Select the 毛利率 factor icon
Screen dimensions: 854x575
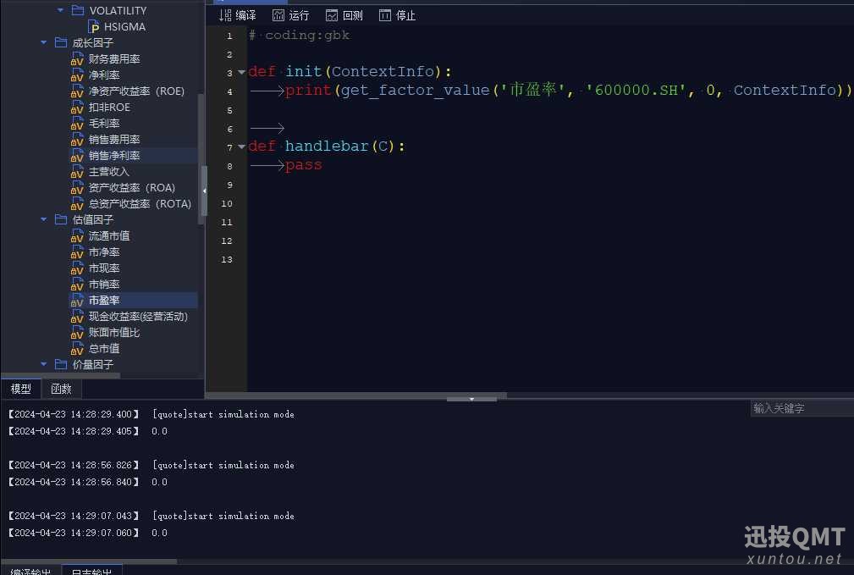click(77, 123)
